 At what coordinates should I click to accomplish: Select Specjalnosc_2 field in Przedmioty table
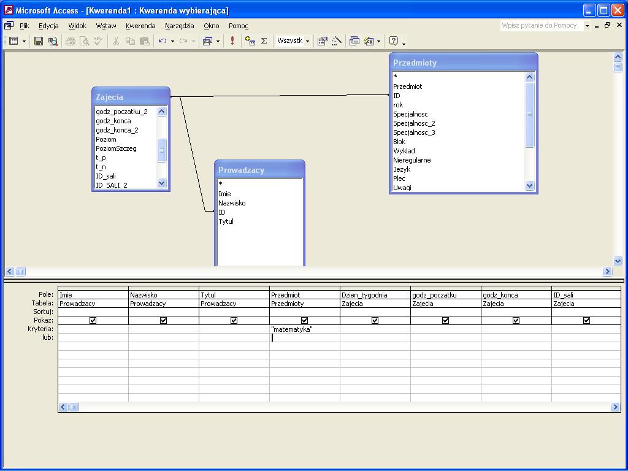pyautogui.click(x=414, y=123)
